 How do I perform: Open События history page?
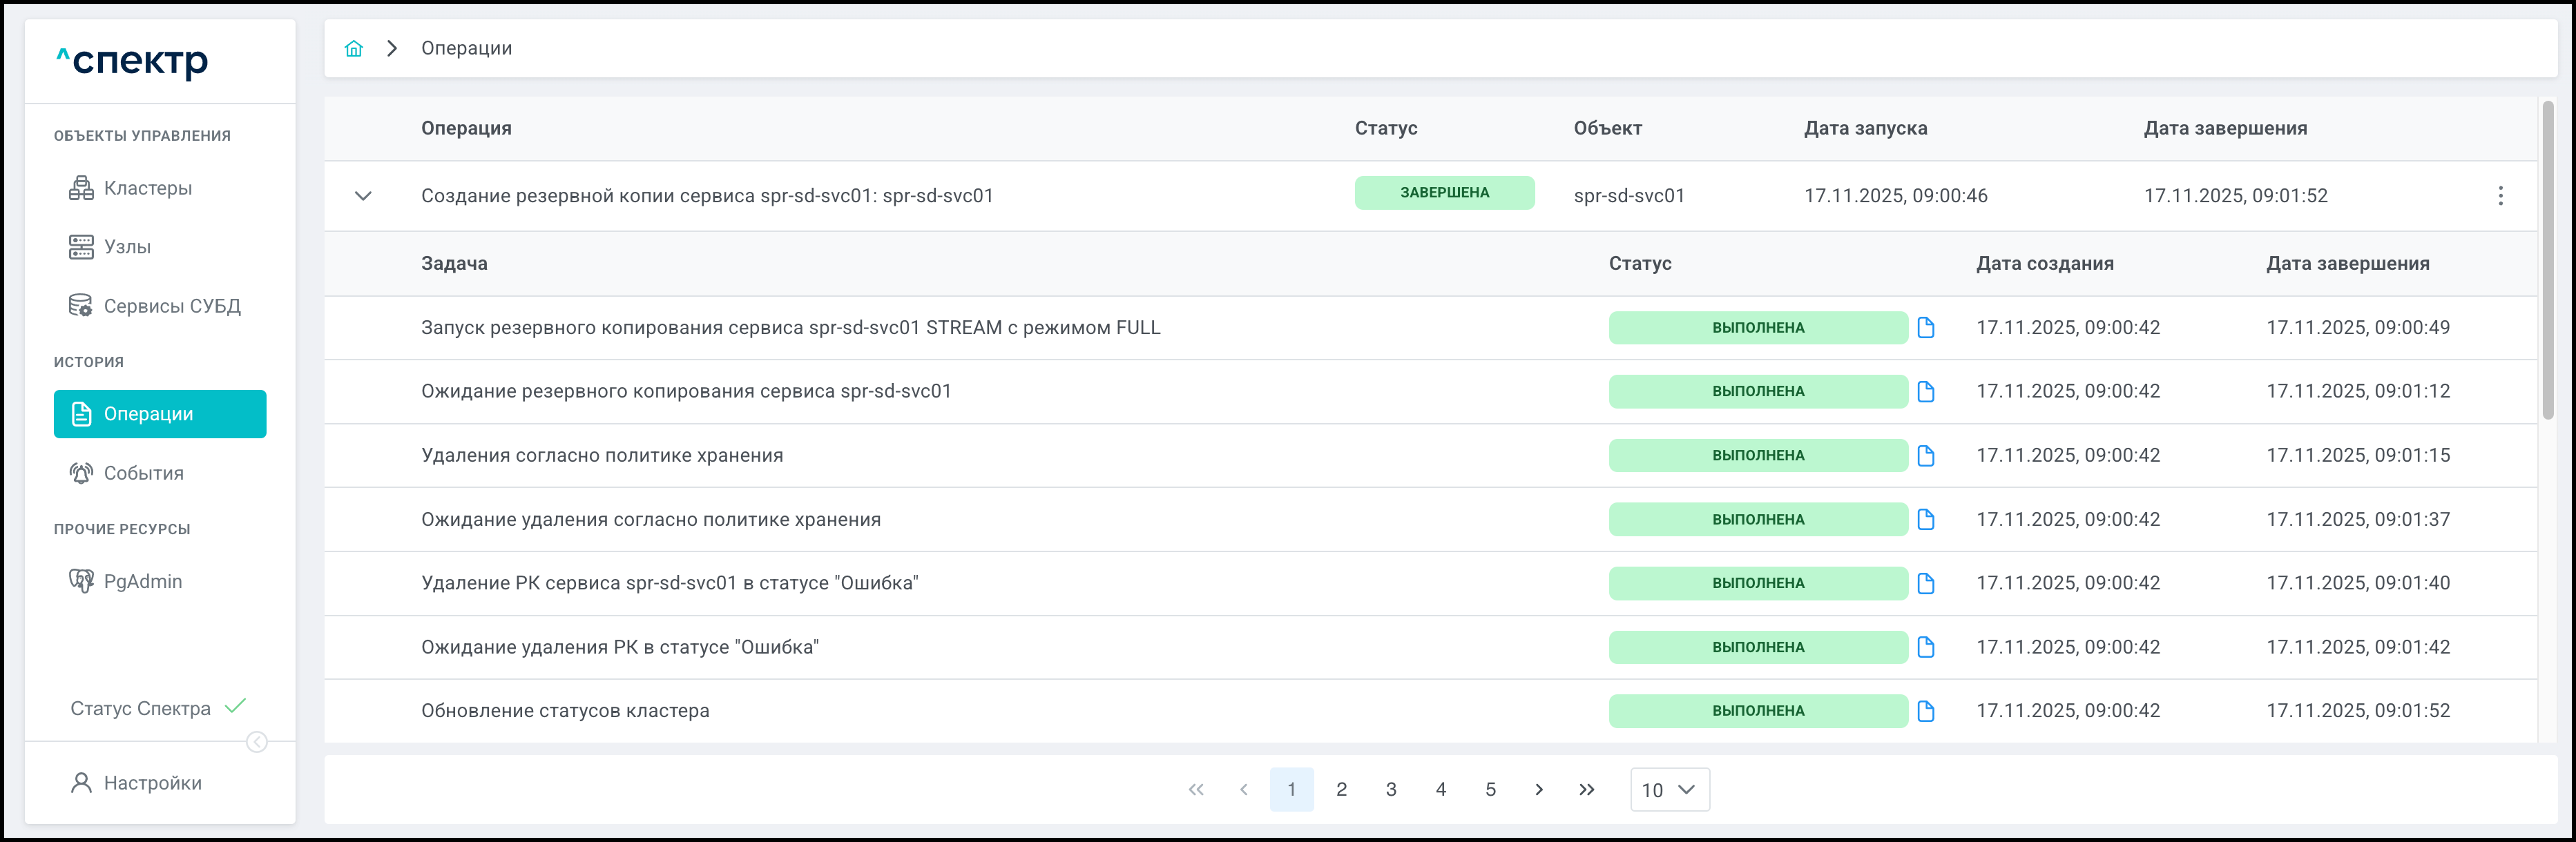[143, 473]
